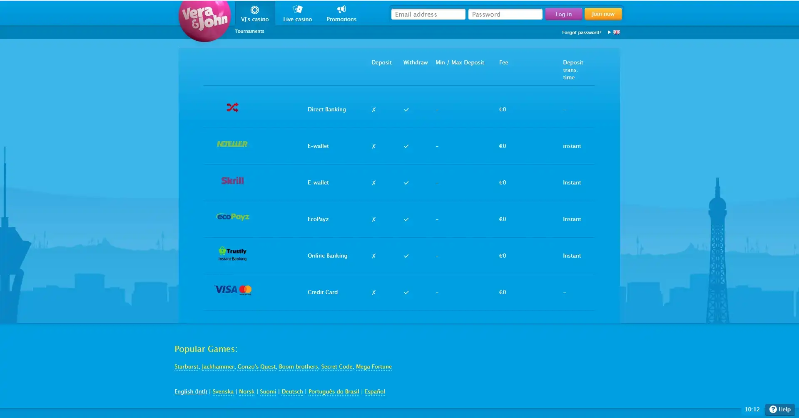Viewport: 799px width, 418px height.
Task: Go to the Promotions tab
Action: point(341,14)
